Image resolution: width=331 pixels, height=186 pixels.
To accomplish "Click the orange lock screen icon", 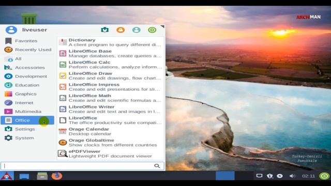I will pos(121,30).
